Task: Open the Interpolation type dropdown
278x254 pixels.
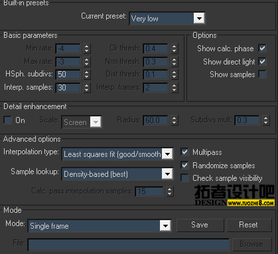Action: point(117,154)
